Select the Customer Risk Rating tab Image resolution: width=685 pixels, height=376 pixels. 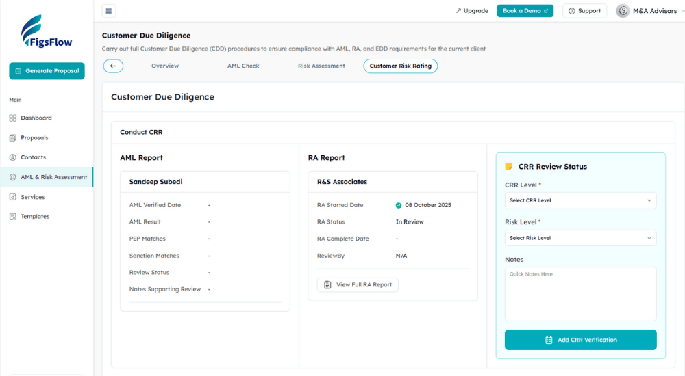(x=401, y=66)
